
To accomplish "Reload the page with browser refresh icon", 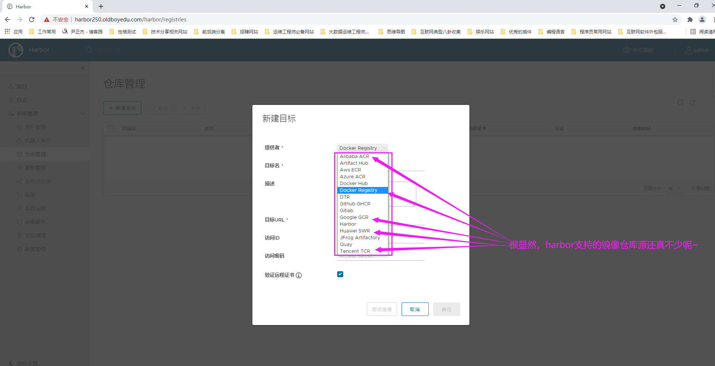I will [32, 20].
